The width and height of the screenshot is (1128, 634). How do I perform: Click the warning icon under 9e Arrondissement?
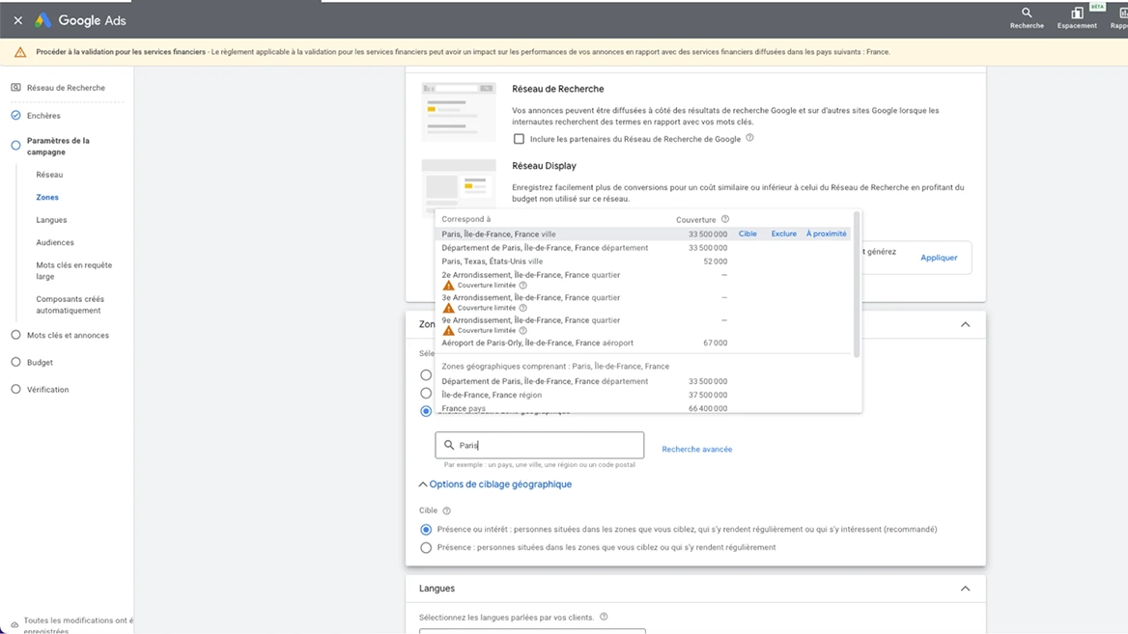448,331
